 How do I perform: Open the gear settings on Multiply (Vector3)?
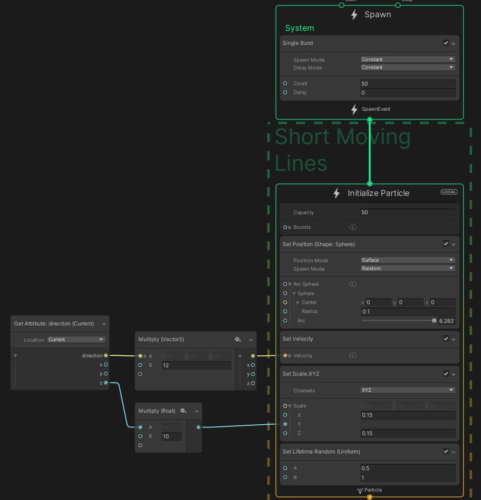(x=238, y=339)
